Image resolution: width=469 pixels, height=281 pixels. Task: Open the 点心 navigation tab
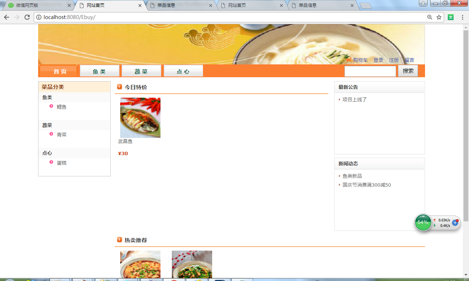tap(183, 71)
